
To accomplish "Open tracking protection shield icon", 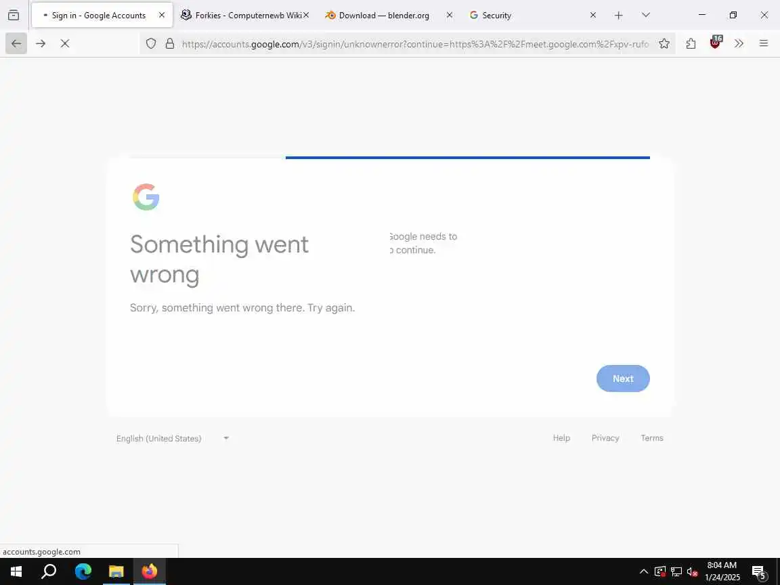I will [151, 44].
